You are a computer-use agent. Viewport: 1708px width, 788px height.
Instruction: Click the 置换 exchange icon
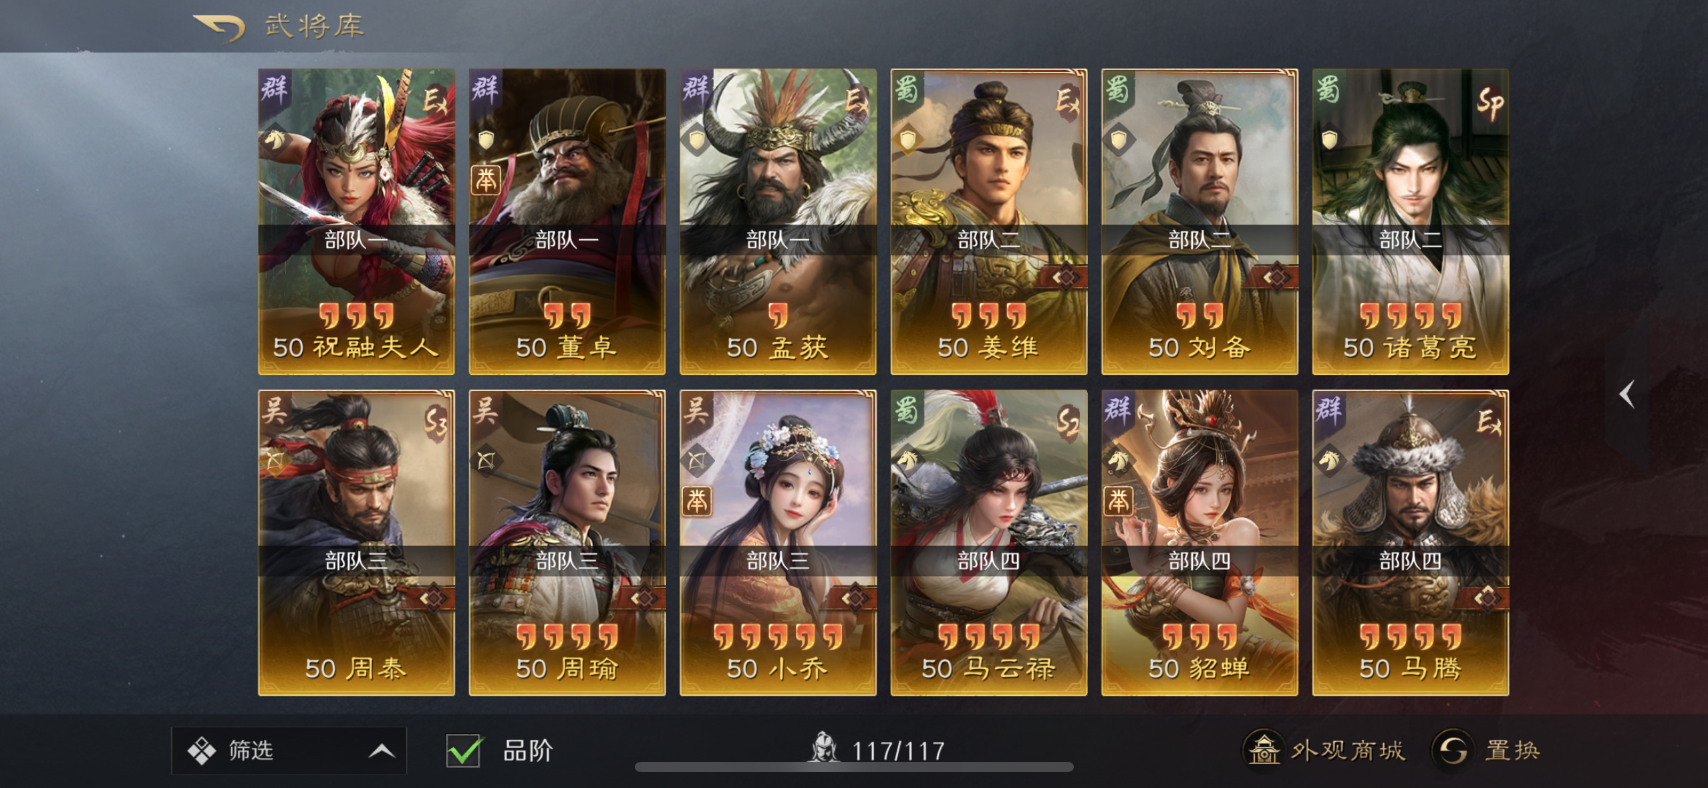[1453, 749]
